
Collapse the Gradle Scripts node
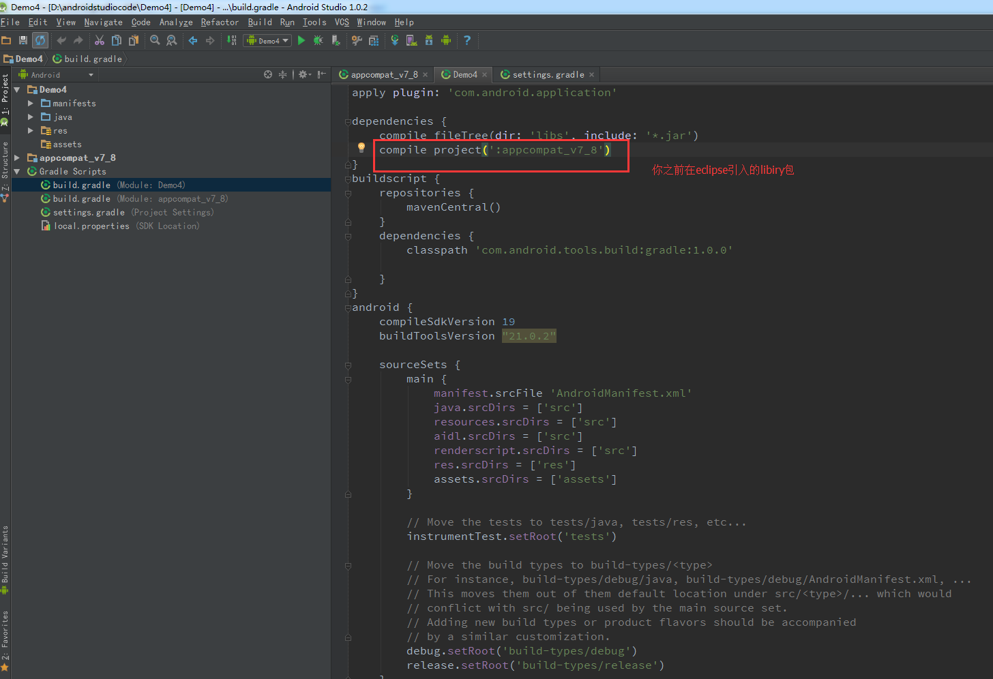coord(16,171)
